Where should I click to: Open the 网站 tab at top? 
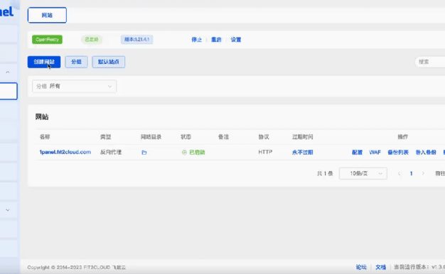coord(47,15)
